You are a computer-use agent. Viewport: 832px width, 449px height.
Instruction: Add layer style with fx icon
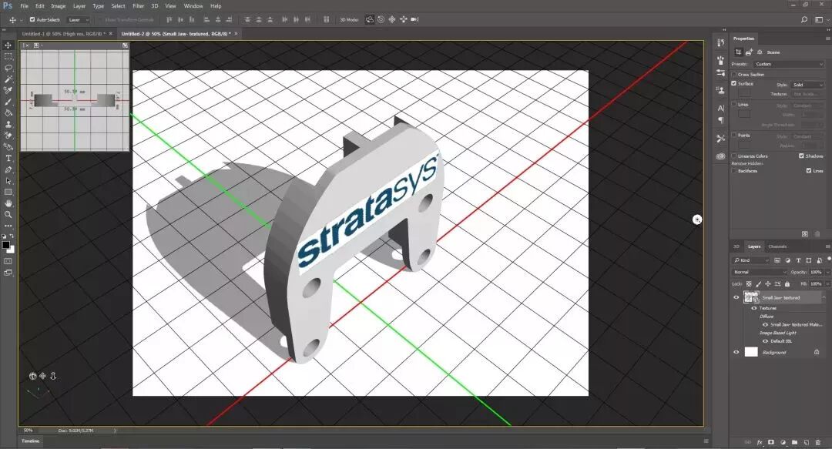coord(760,442)
